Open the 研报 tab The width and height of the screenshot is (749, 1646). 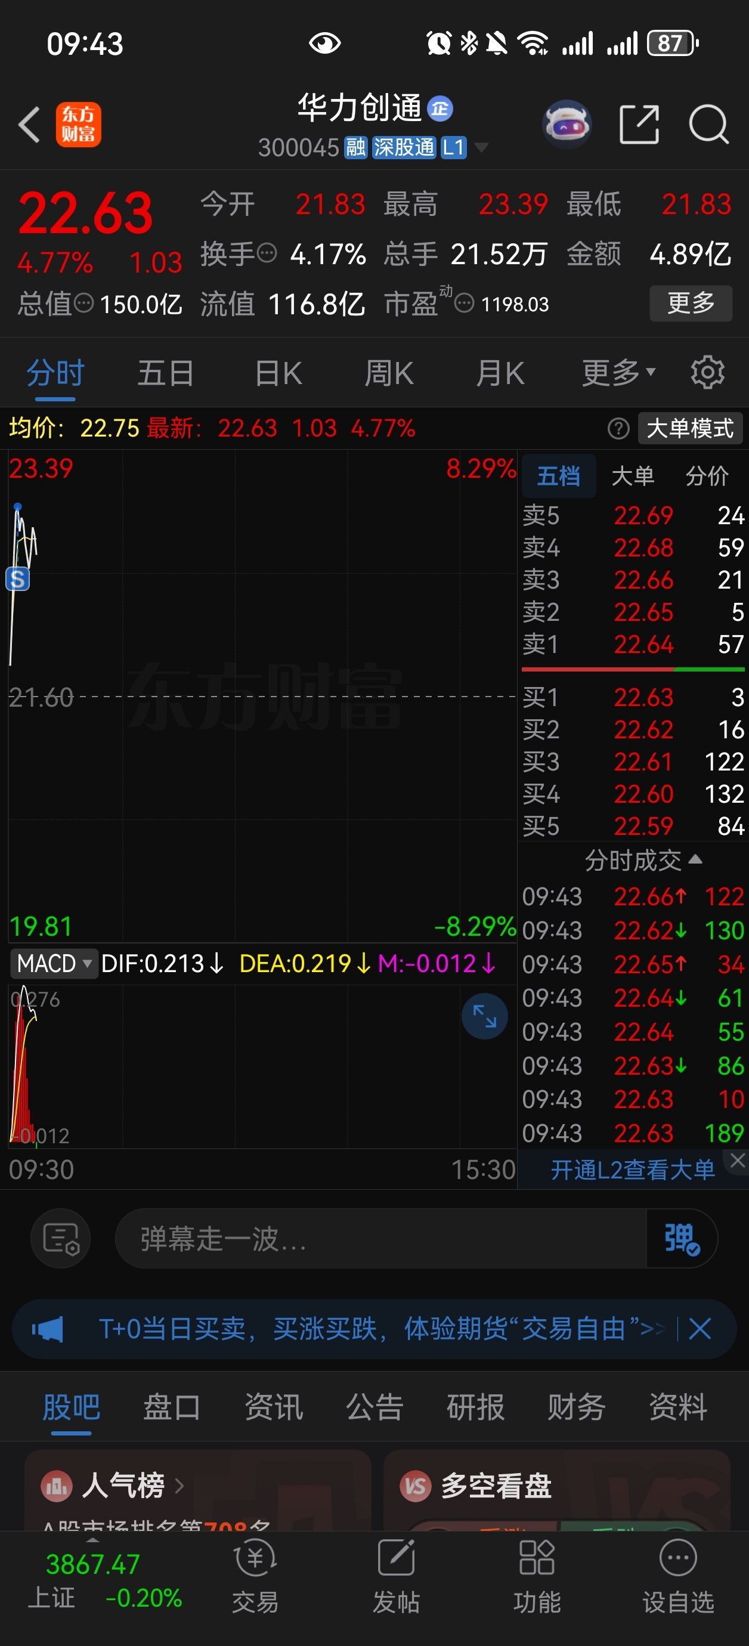point(475,1406)
